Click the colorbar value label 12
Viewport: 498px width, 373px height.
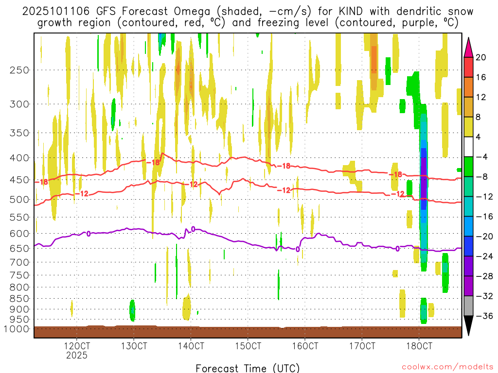pyautogui.click(x=481, y=97)
